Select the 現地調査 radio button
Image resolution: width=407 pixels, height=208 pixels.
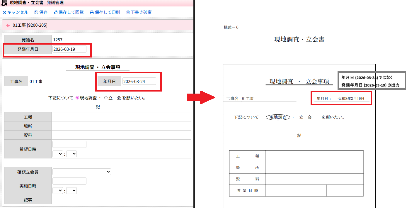coord(77,98)
